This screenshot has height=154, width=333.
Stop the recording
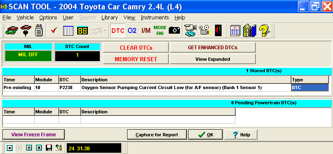coord(39,148)
